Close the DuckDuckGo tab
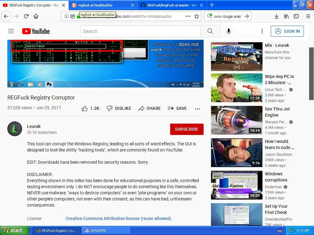This screenshot has height=235, width=314. (132, 5)
